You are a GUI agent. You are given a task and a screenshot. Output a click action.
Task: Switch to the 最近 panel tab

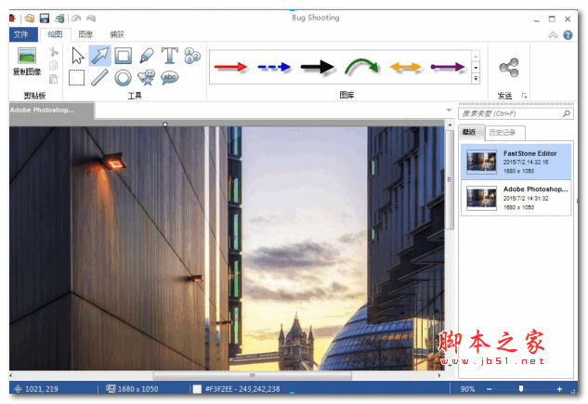471,132
